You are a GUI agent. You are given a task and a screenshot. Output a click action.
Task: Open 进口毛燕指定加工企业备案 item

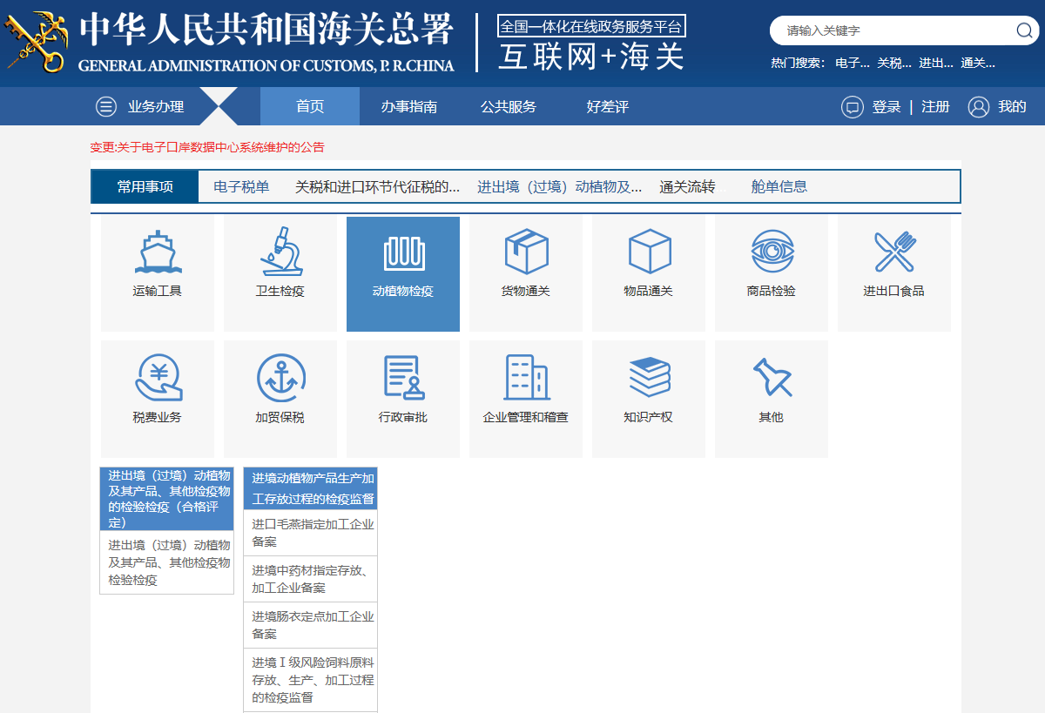point(310,533)
